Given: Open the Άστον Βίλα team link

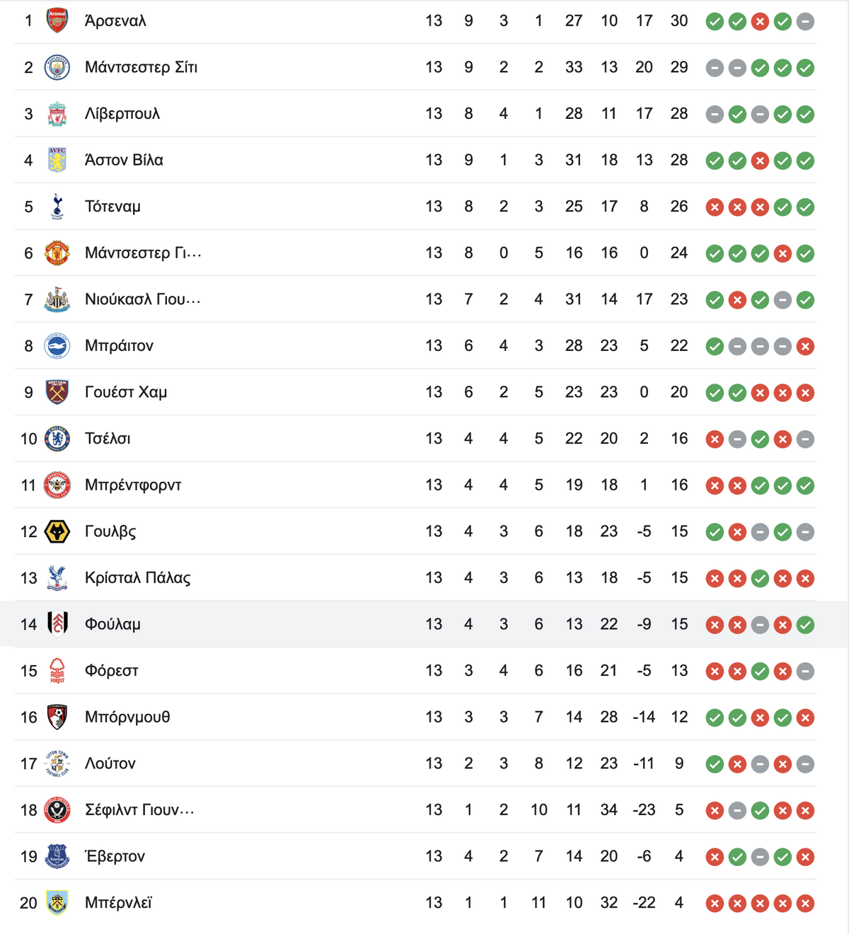Looking at the screenshot, I should click(x=124, y=160).
